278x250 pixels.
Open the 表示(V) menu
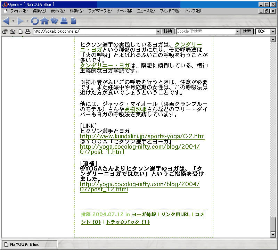point(58,11)
